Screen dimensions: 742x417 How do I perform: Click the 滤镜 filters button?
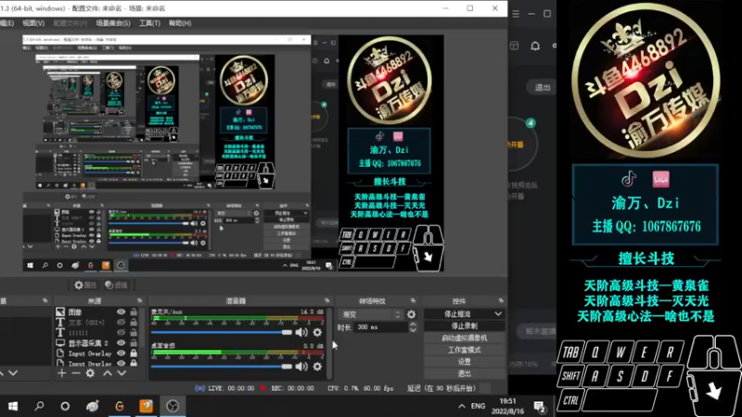[117, 284]
